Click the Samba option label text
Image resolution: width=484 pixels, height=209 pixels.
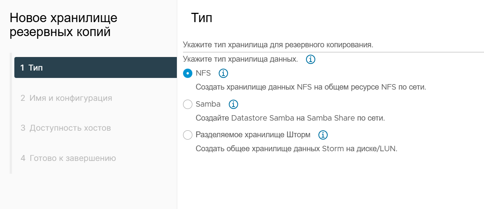pyautogui.click(x=208, y=104)
